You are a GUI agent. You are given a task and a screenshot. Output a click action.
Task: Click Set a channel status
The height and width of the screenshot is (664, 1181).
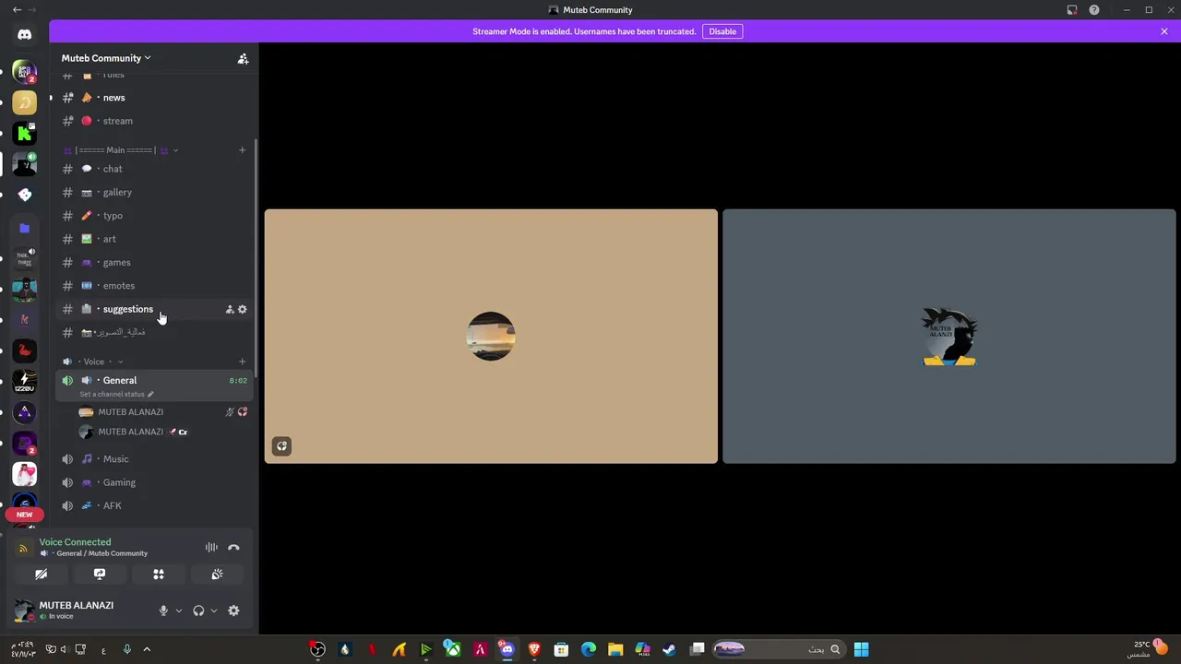coord(116,394)
